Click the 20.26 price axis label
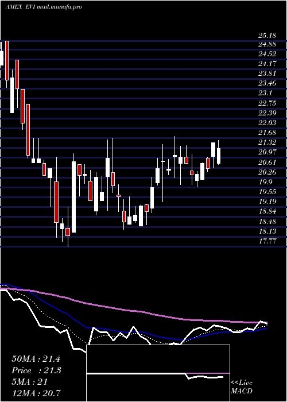This screenshot has height=402, width=287. pyautogui.click(x=267, y=172)
